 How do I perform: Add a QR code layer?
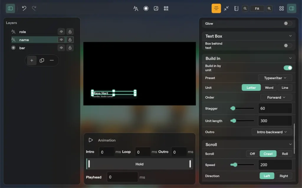tap(166, 9)
